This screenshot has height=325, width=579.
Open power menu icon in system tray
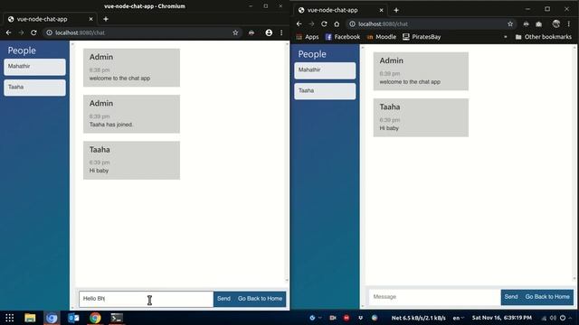tap(563, 318)
